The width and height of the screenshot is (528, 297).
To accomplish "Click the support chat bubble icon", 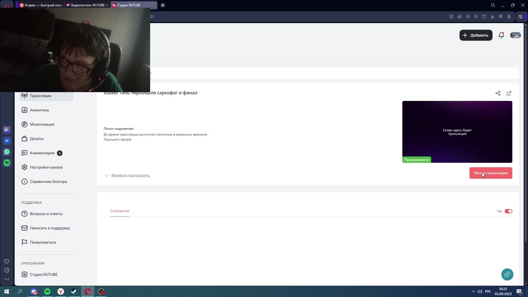I will point(507,274).
